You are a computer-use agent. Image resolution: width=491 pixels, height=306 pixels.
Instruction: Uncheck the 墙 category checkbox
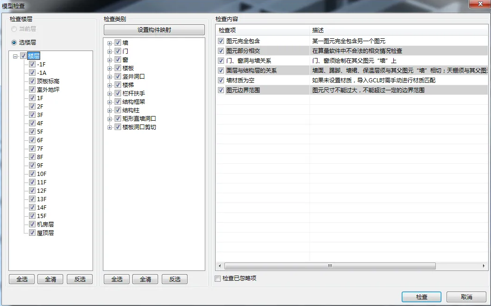pos(118,43)
